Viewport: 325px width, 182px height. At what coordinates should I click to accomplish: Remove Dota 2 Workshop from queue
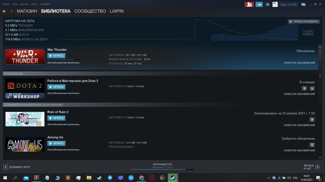click(312, 88)
